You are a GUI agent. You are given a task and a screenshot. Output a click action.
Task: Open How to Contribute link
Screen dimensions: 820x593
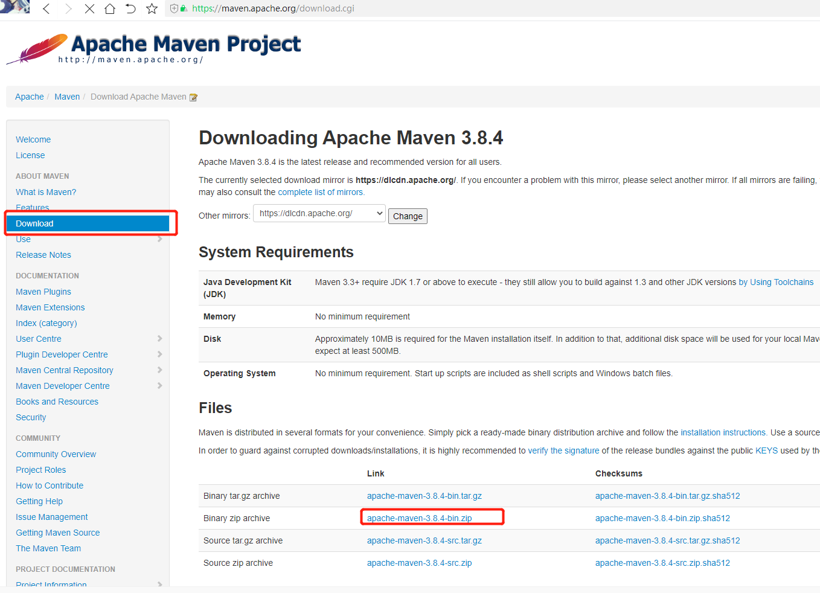pyautogui.click(x=50, y=486)
